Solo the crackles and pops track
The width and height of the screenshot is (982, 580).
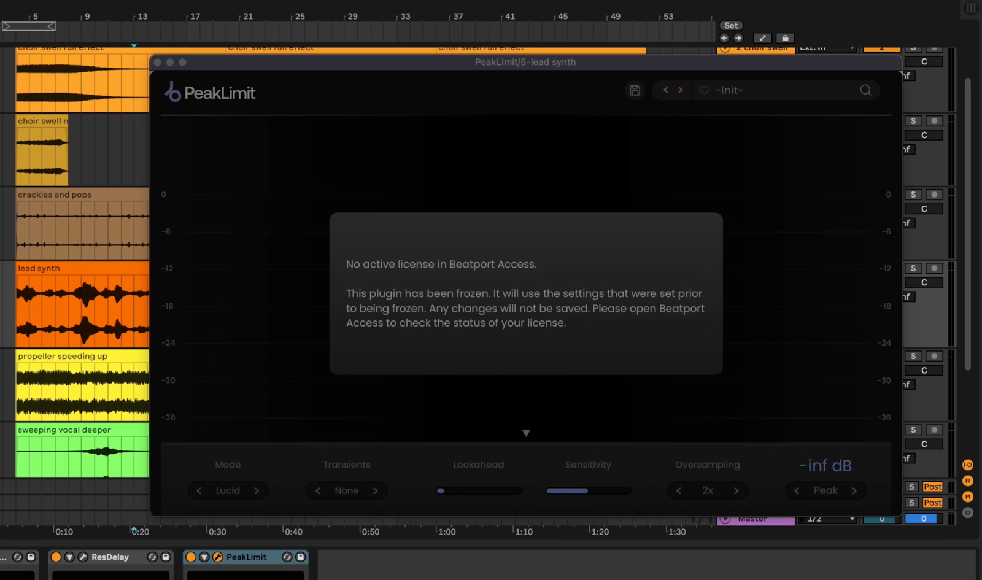(x=913, y=195)
